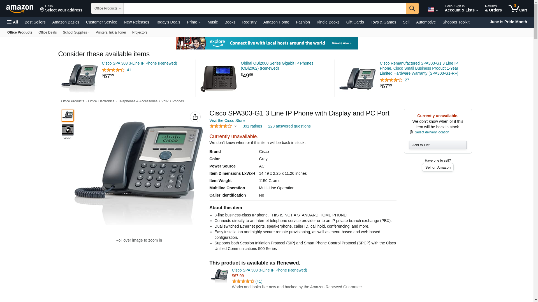Open the Amazon logo home link
The image size is (538, 302).
20,9
